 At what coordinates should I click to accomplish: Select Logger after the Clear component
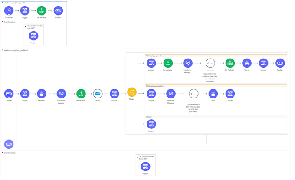[230, 94]
